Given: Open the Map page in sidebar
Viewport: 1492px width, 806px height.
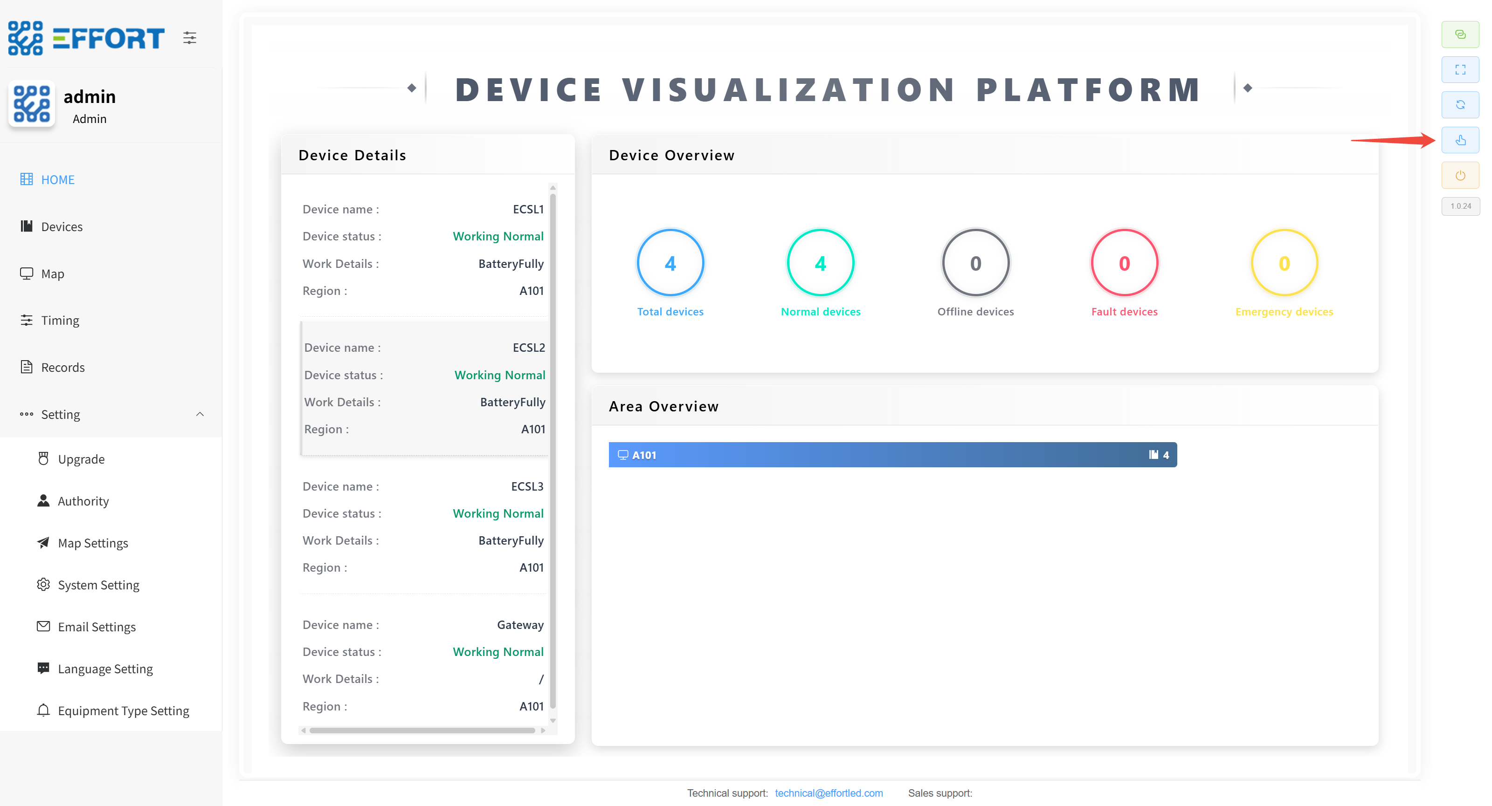Looking at the screenshot, I should pyautogui.click(x=52, y=273).
